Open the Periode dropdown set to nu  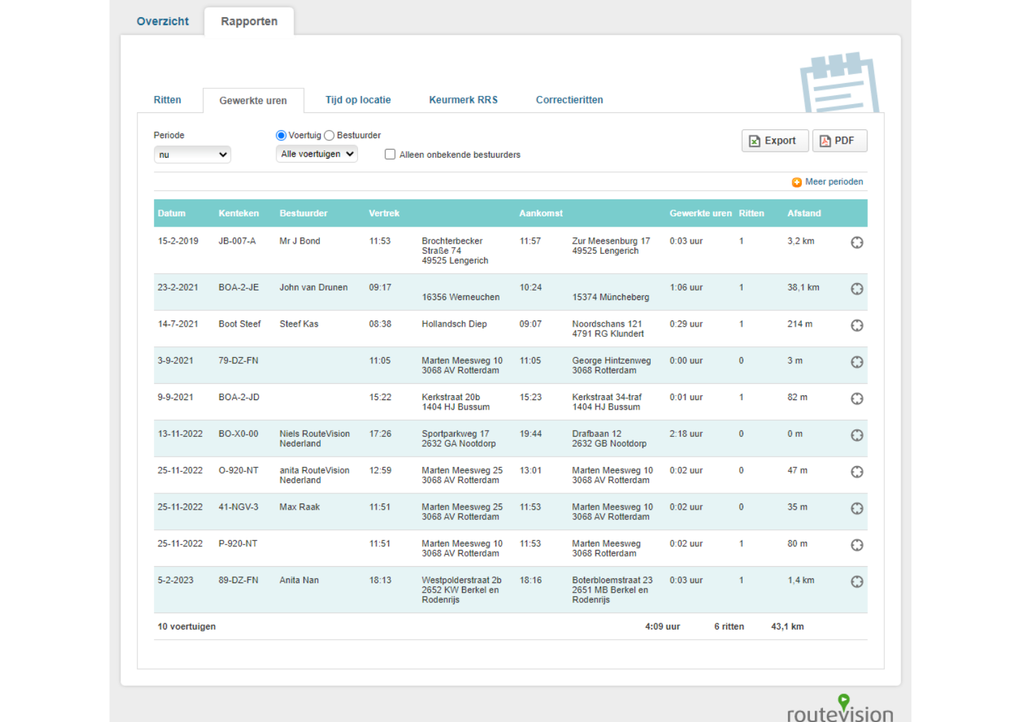(192, 155)
